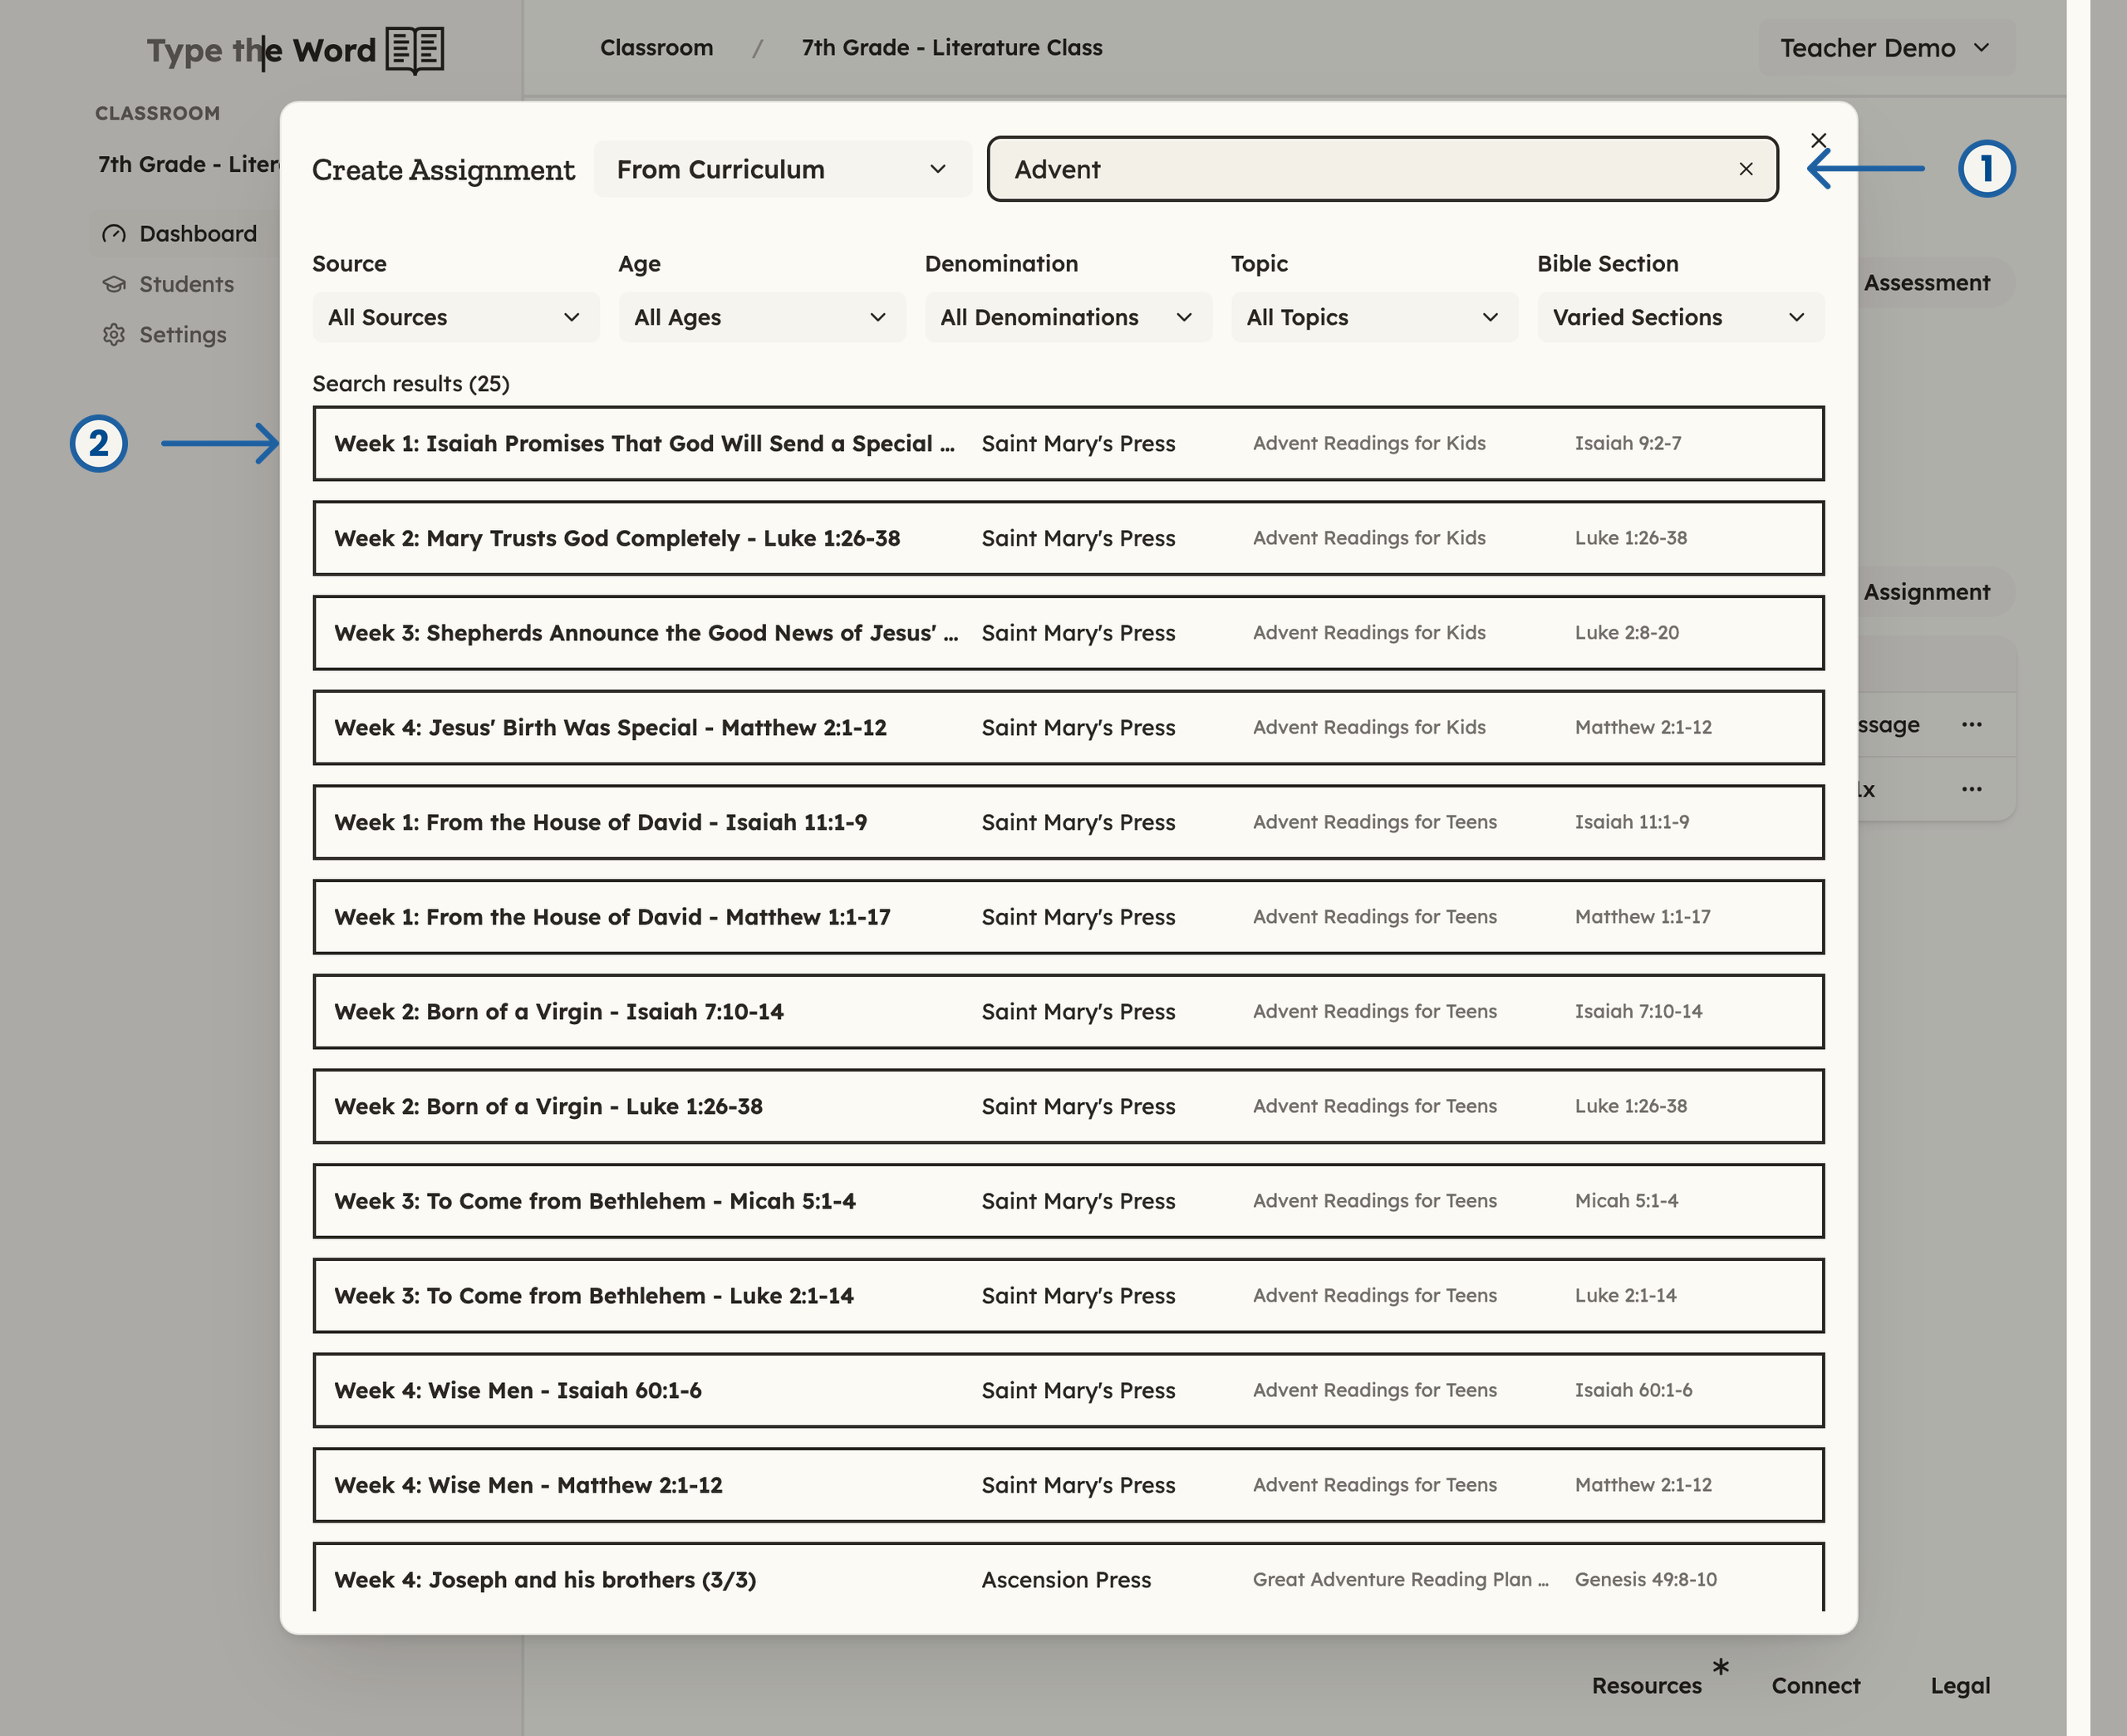The width and height of the screenshot is (2127, 1736).
Task: Close the Create Assignment dialog
Action: click(1818, 140)
